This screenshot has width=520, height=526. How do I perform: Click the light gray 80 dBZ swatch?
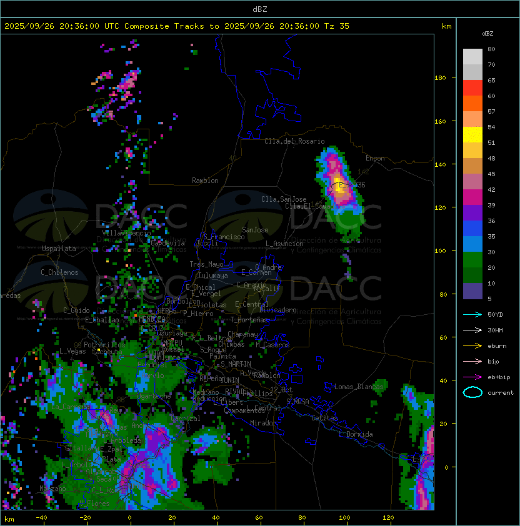point(472,57)
